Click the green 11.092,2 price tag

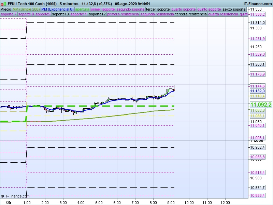(x=261, y=105)
